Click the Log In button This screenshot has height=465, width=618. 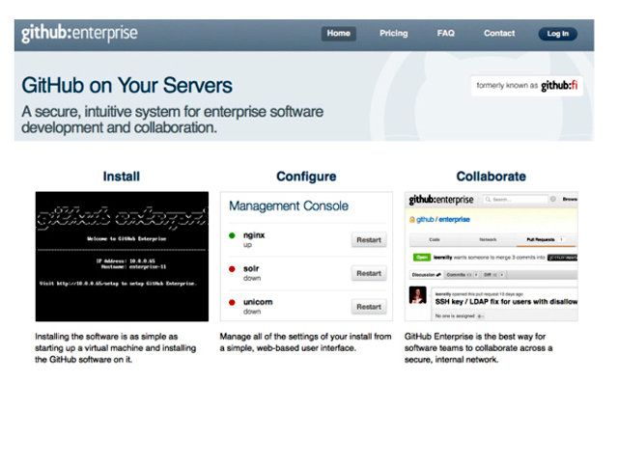click(558, 34)
